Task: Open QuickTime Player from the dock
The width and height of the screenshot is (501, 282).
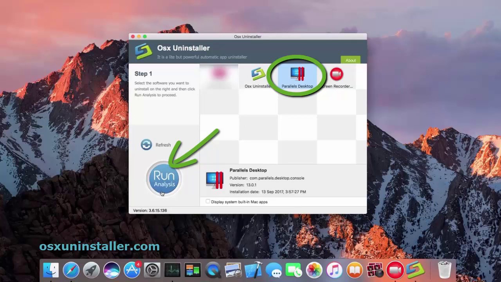Action: click(x=213, y=270)
